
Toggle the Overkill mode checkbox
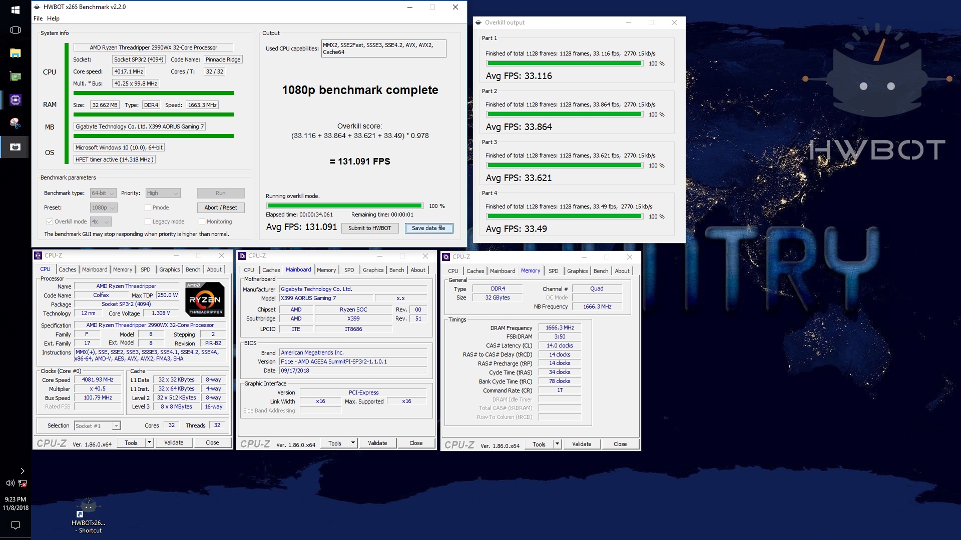(50, 221)
